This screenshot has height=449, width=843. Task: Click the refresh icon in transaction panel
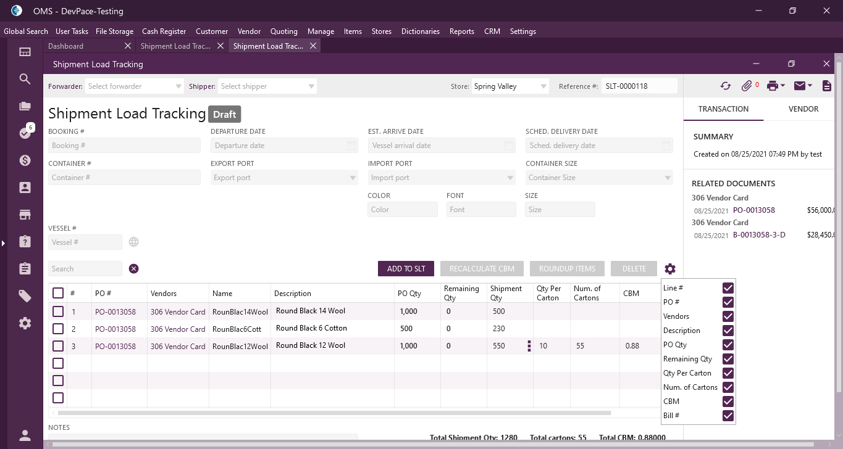pos(725,86)
